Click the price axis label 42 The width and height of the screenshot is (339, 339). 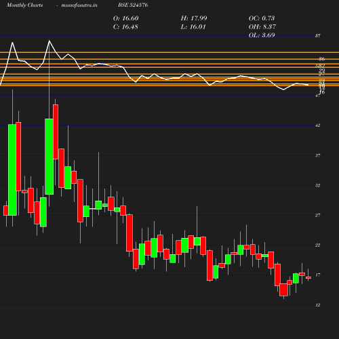(318, 125)
